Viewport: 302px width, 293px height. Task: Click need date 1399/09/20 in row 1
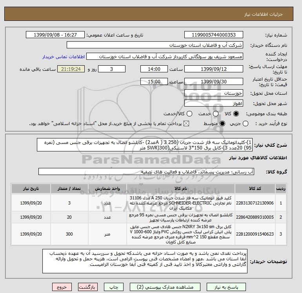tap(31, 203)
